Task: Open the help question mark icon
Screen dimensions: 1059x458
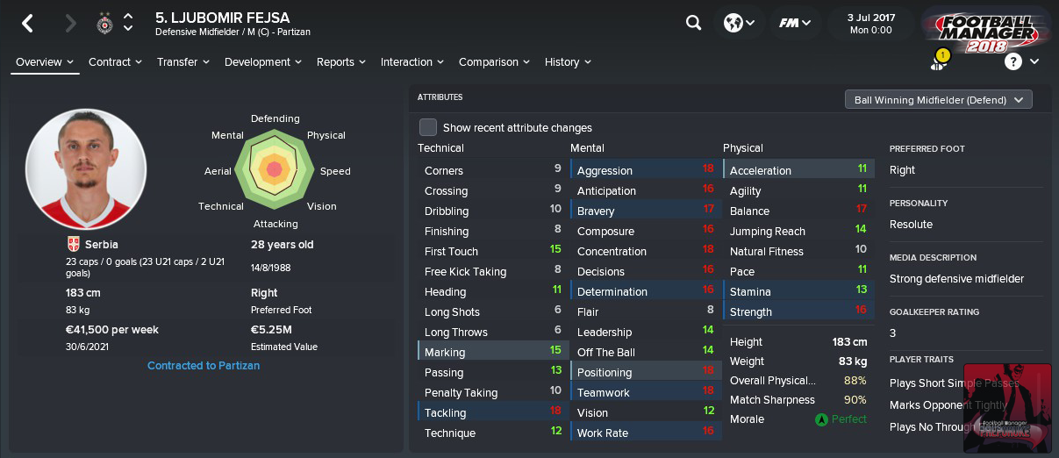Action: [1013, 61]
